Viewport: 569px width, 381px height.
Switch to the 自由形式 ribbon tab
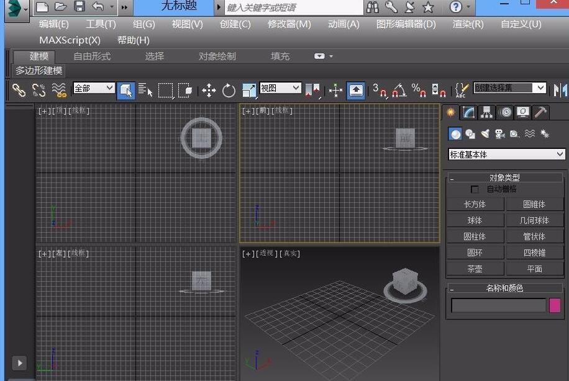pyautogui.click(x=92, y=56)
